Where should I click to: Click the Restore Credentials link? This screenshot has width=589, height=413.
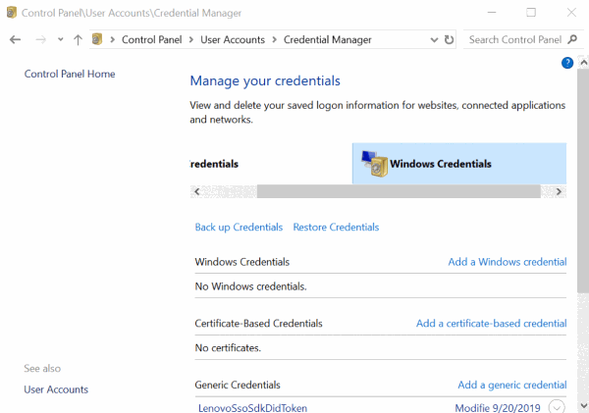(336, 228)
